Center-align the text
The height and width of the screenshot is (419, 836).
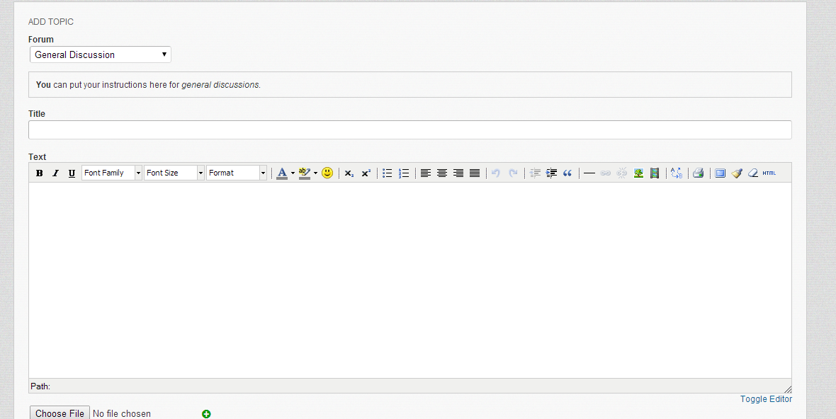442,173
